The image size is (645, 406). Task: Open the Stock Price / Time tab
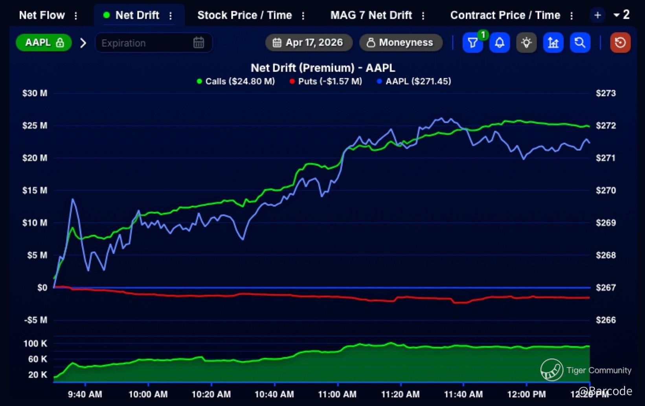click(x=244, y=15)
